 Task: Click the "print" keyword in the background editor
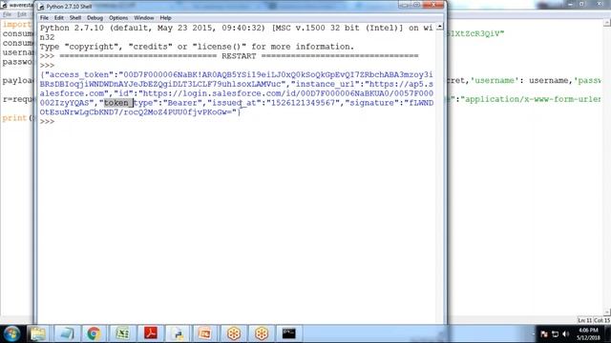(x=14, y=118)
